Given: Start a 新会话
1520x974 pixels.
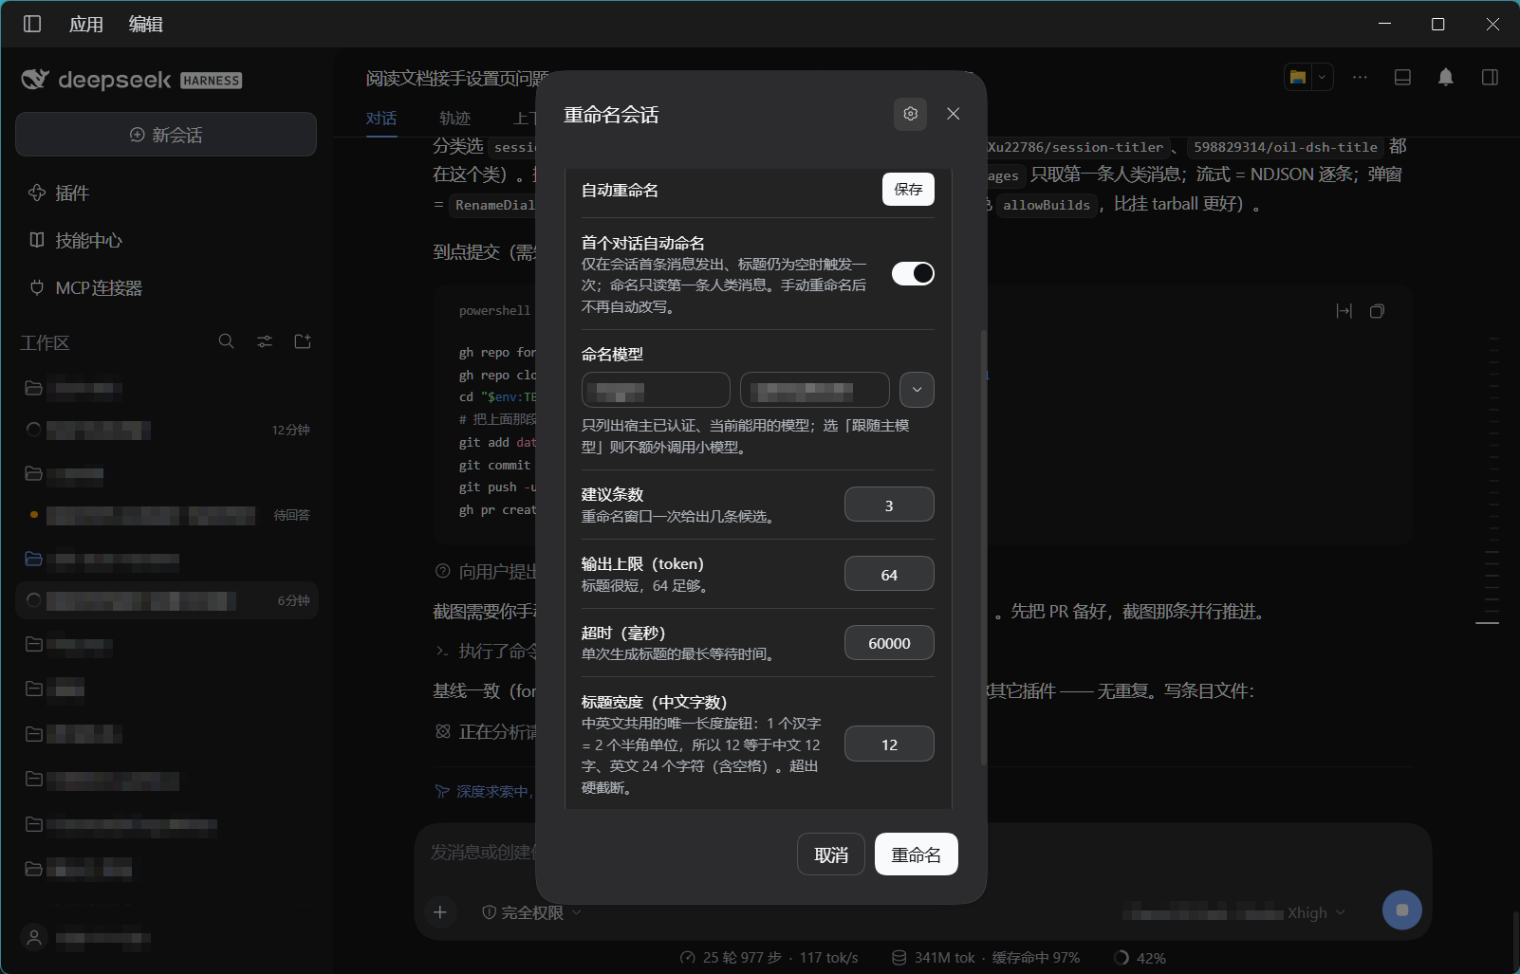Looking at the screenshot, I should point(166,135).
